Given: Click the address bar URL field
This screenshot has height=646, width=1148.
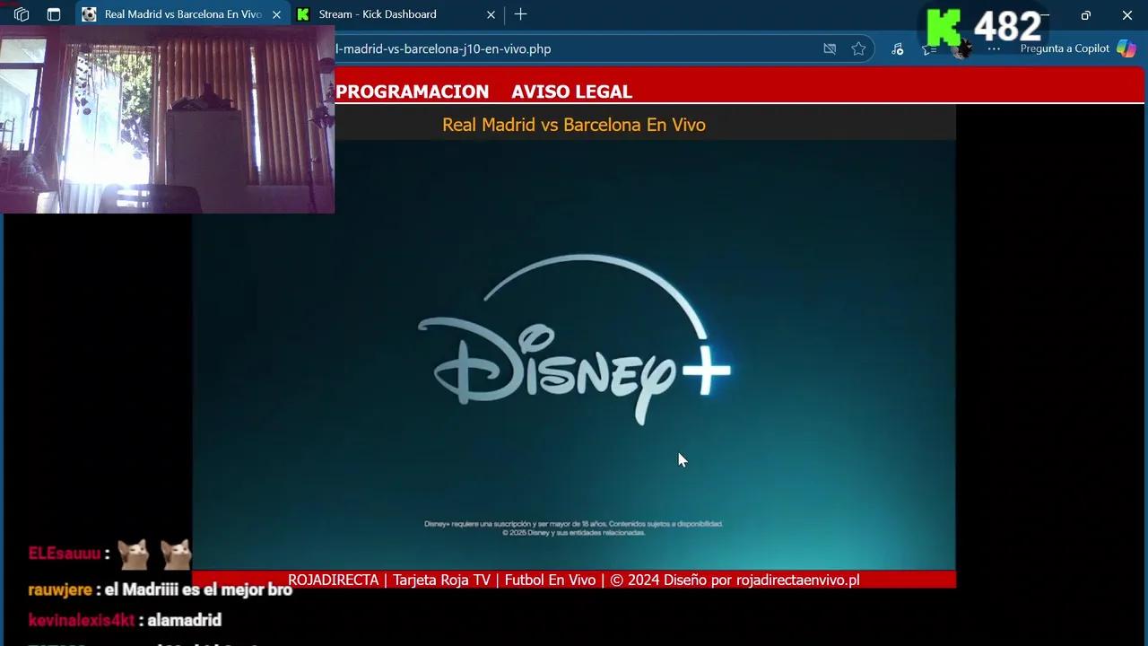Looking at the screenshot, I should (574, 49).
